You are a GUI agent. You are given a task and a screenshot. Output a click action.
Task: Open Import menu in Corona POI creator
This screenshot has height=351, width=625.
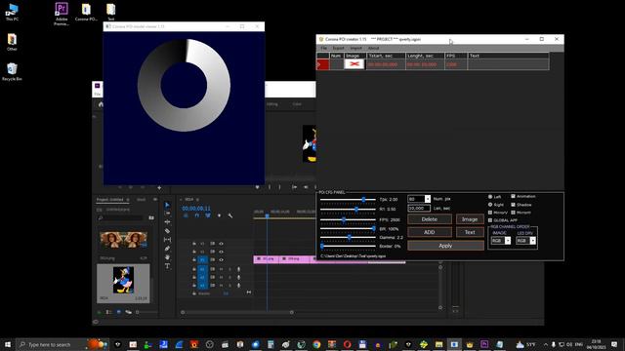click(355, 48)
